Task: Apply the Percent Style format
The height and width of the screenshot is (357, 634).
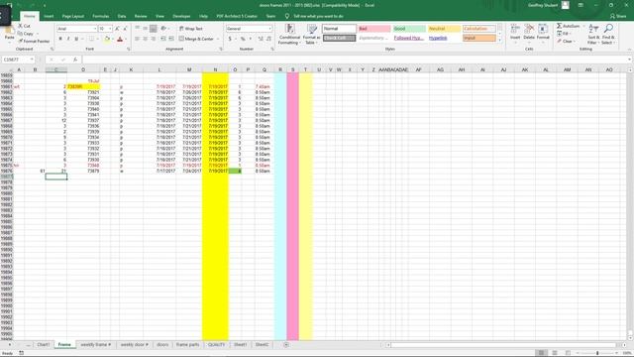Action: 243,39
